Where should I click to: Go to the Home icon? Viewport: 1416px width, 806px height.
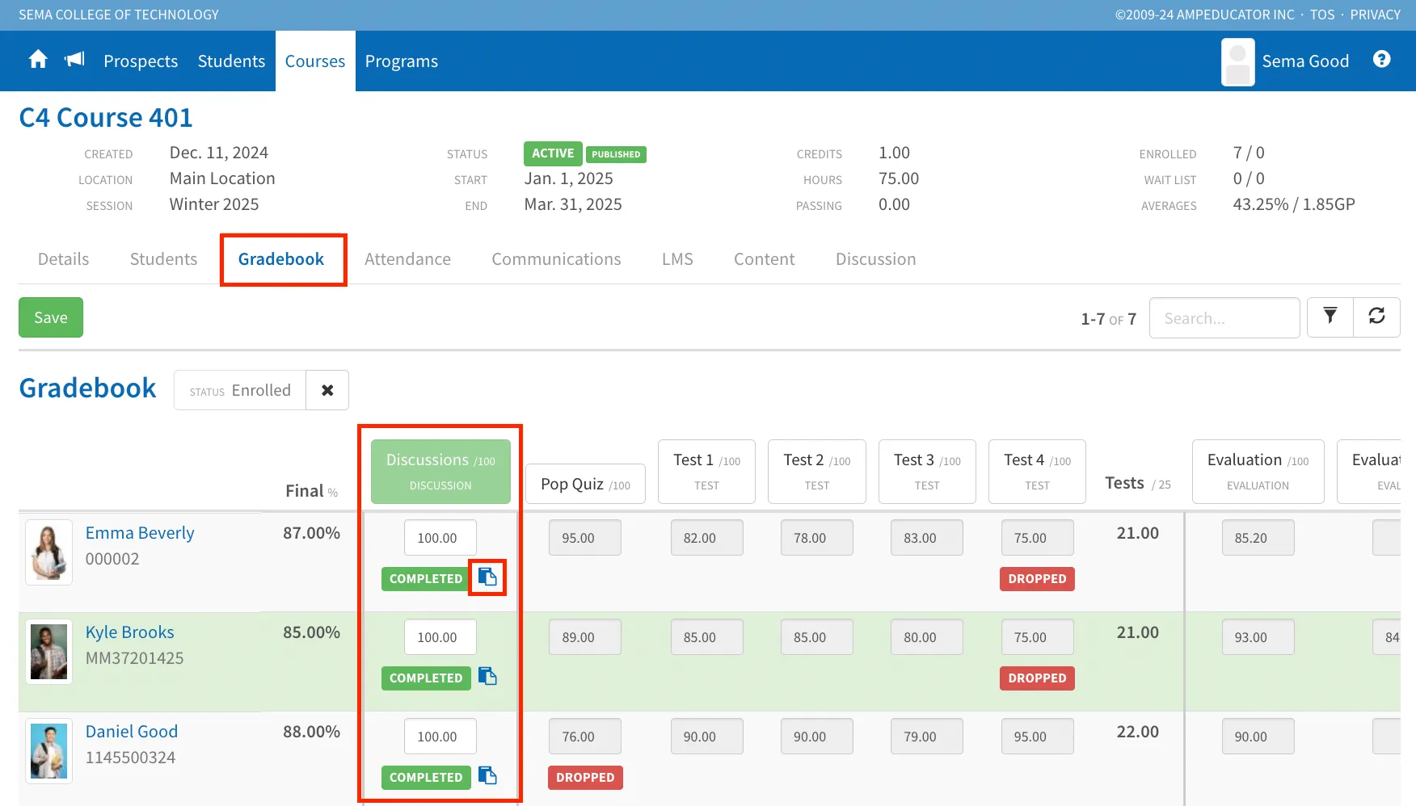38,60
